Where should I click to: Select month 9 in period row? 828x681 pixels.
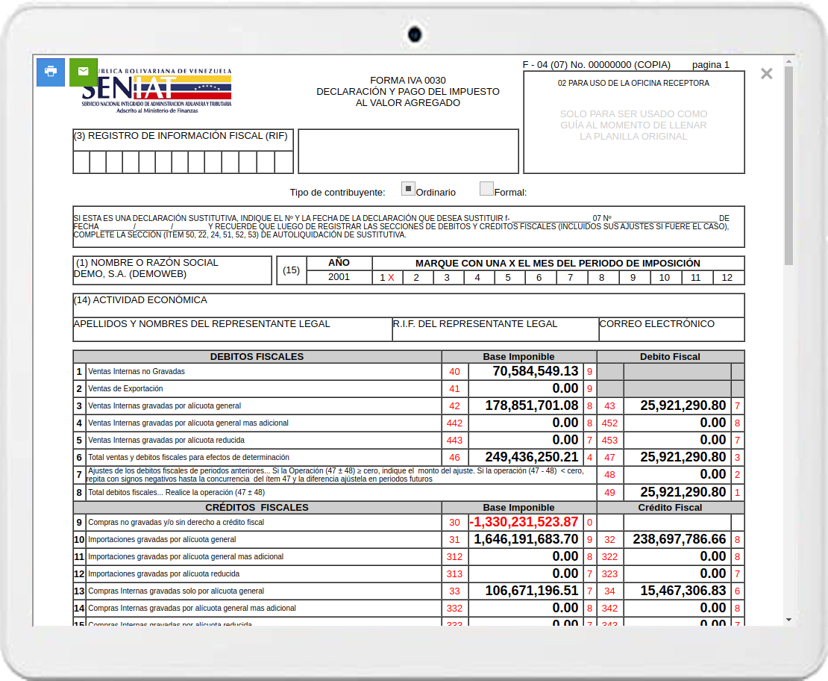click(633, 278)
